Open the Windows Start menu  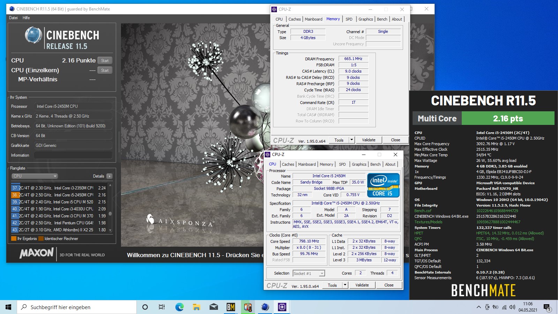[x=8, y=307]
